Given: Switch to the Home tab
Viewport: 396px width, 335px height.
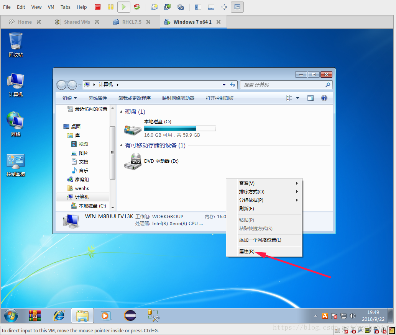Looking at the screenshot, I should tap(25, 22).
